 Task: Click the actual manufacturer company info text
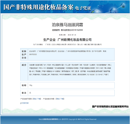(68, 53)
